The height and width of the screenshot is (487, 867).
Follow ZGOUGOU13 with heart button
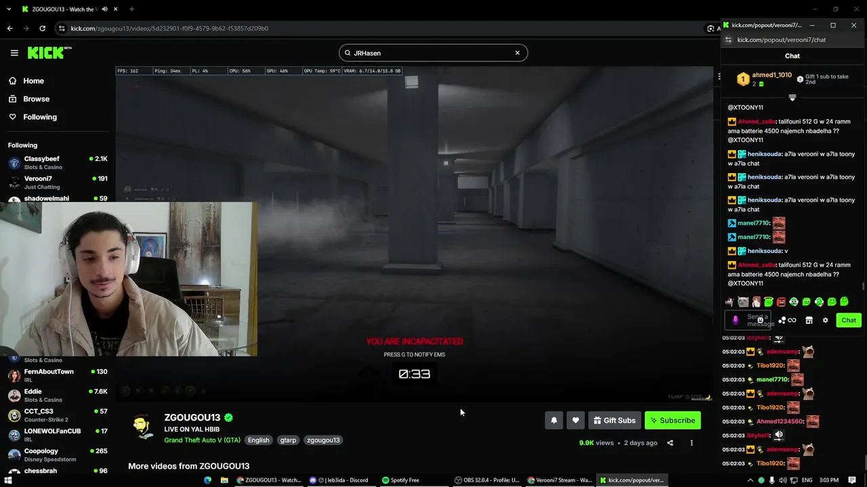point(576,420)
